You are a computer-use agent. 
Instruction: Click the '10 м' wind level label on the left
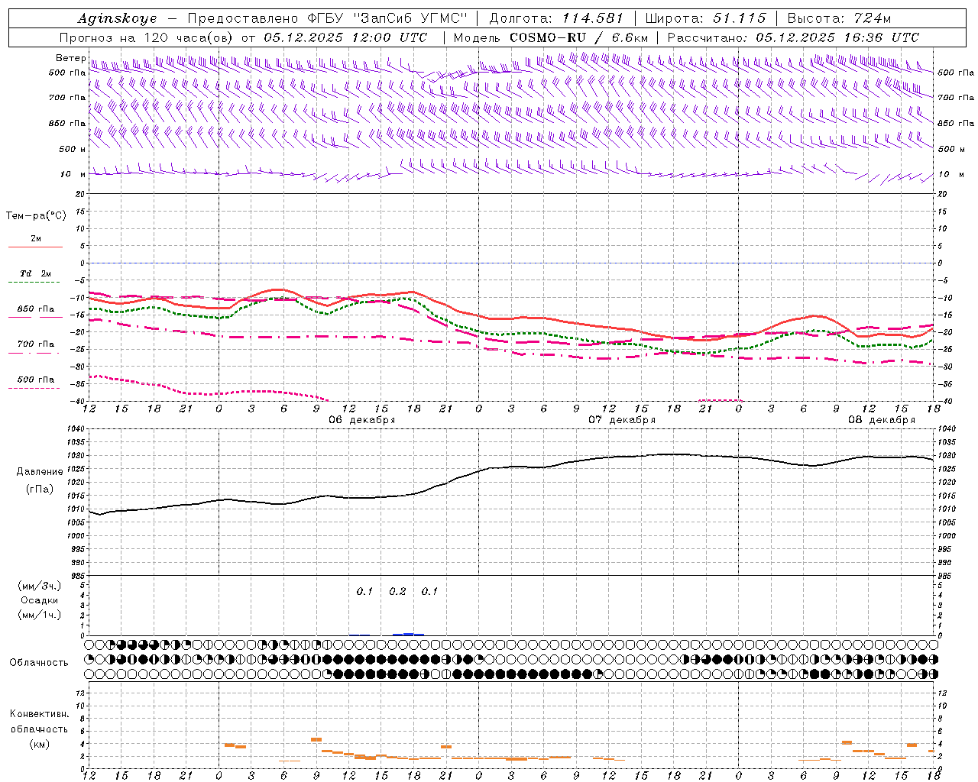click(x=73, y=174)
